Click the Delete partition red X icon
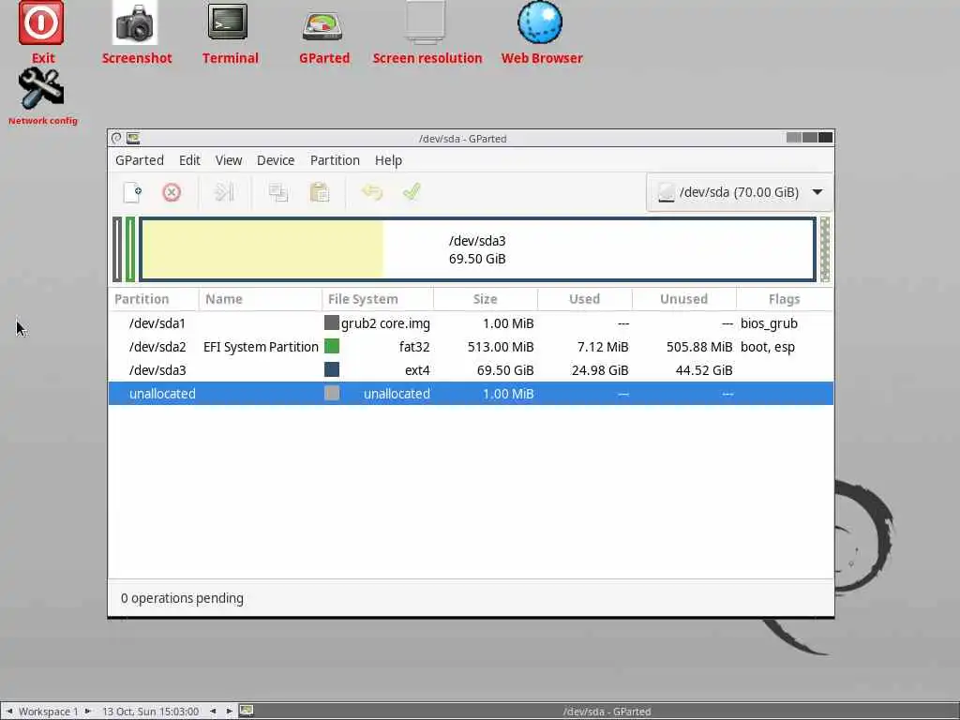 172,192
